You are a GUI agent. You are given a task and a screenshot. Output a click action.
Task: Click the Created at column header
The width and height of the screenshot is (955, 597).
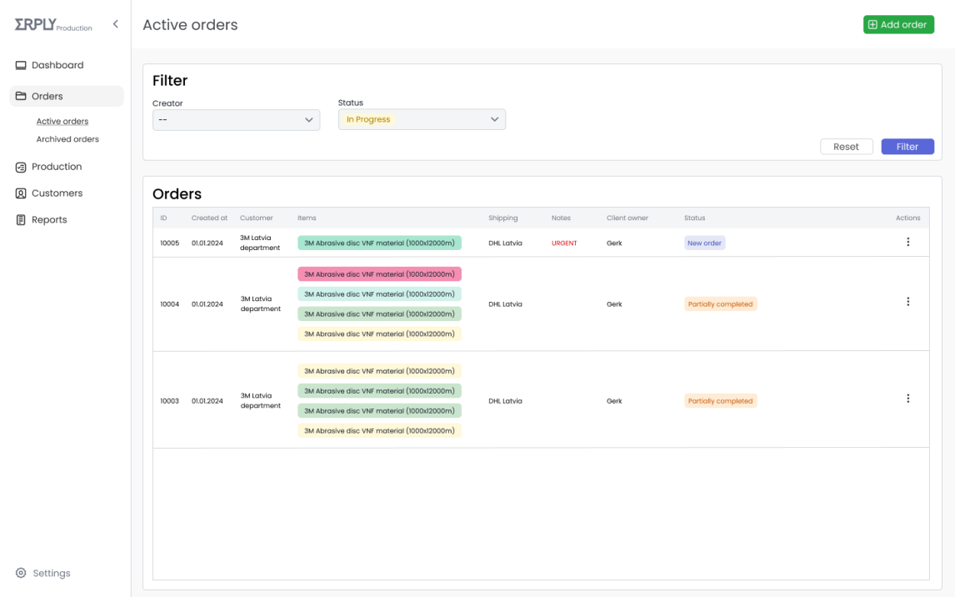(209, 218)
